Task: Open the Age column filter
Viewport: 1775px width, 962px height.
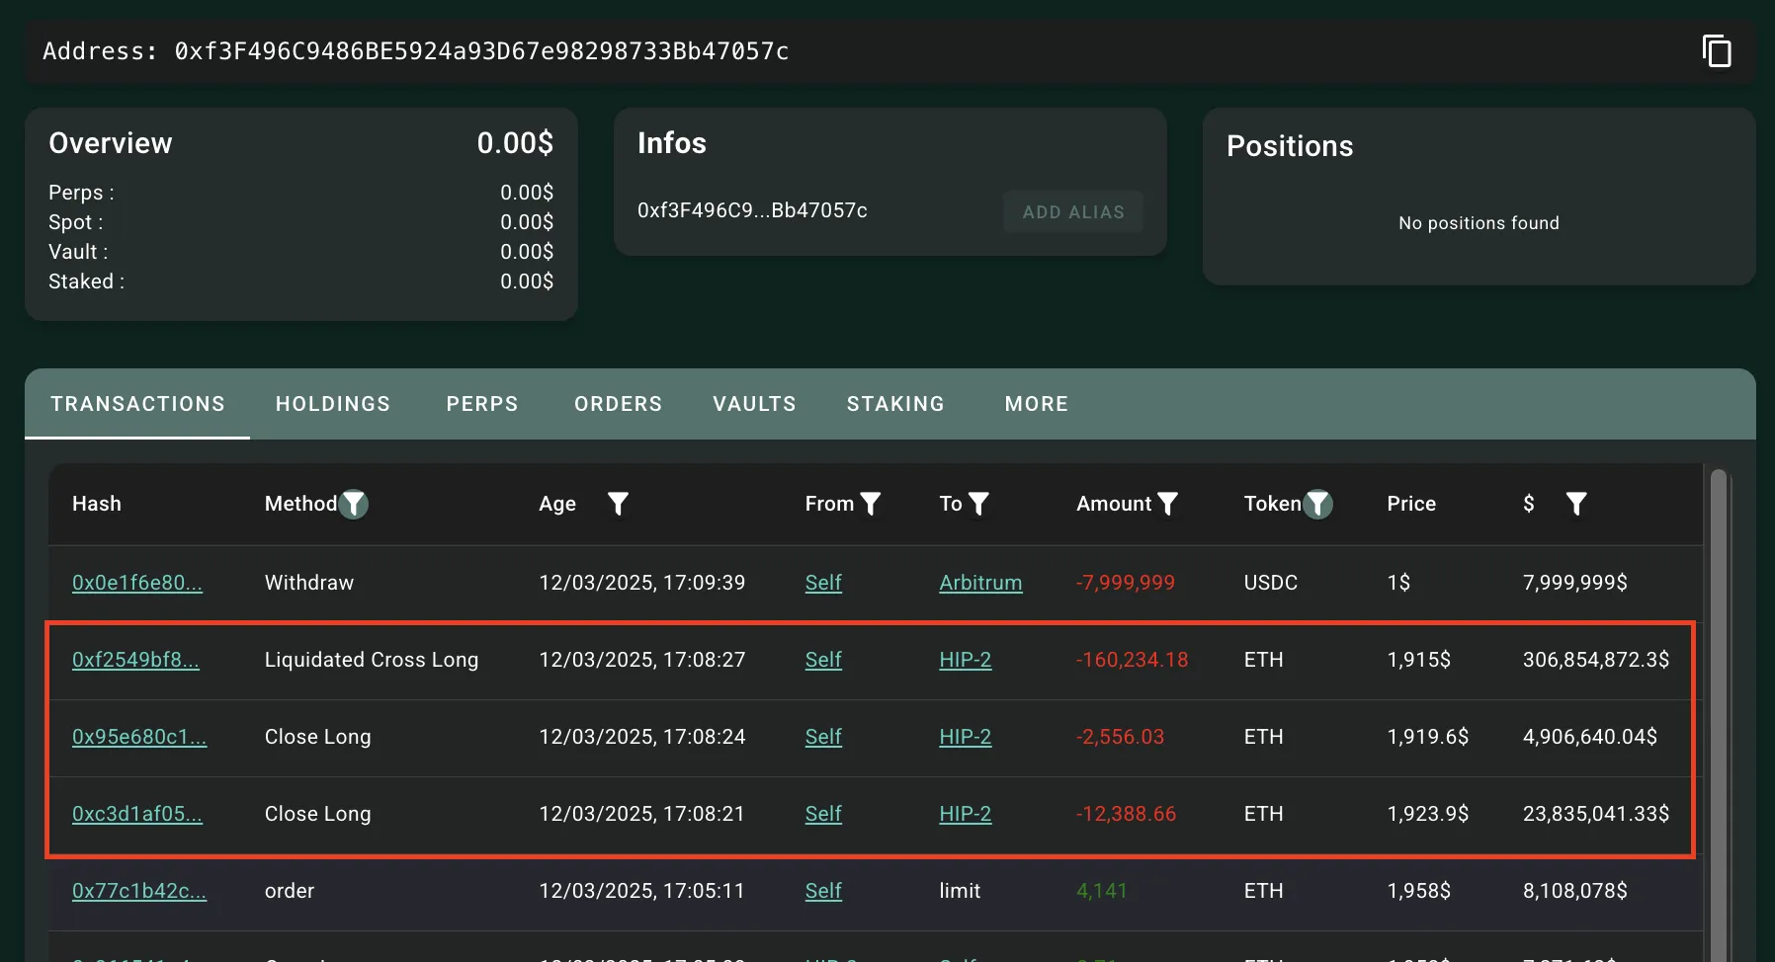Action: tap(618, 504)
